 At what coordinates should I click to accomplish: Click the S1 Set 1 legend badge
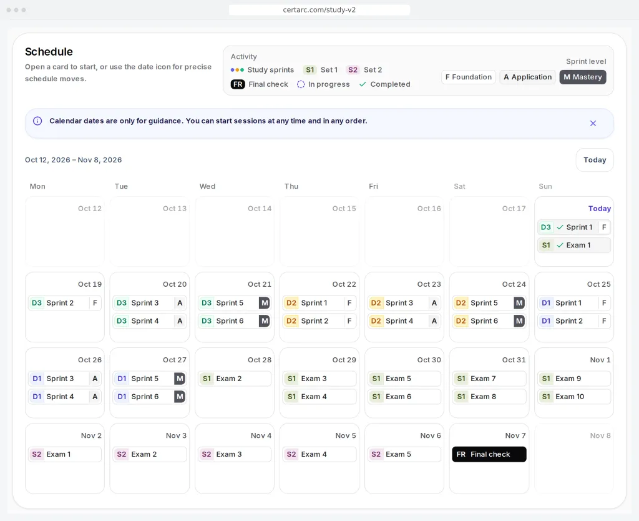[310, 70]
